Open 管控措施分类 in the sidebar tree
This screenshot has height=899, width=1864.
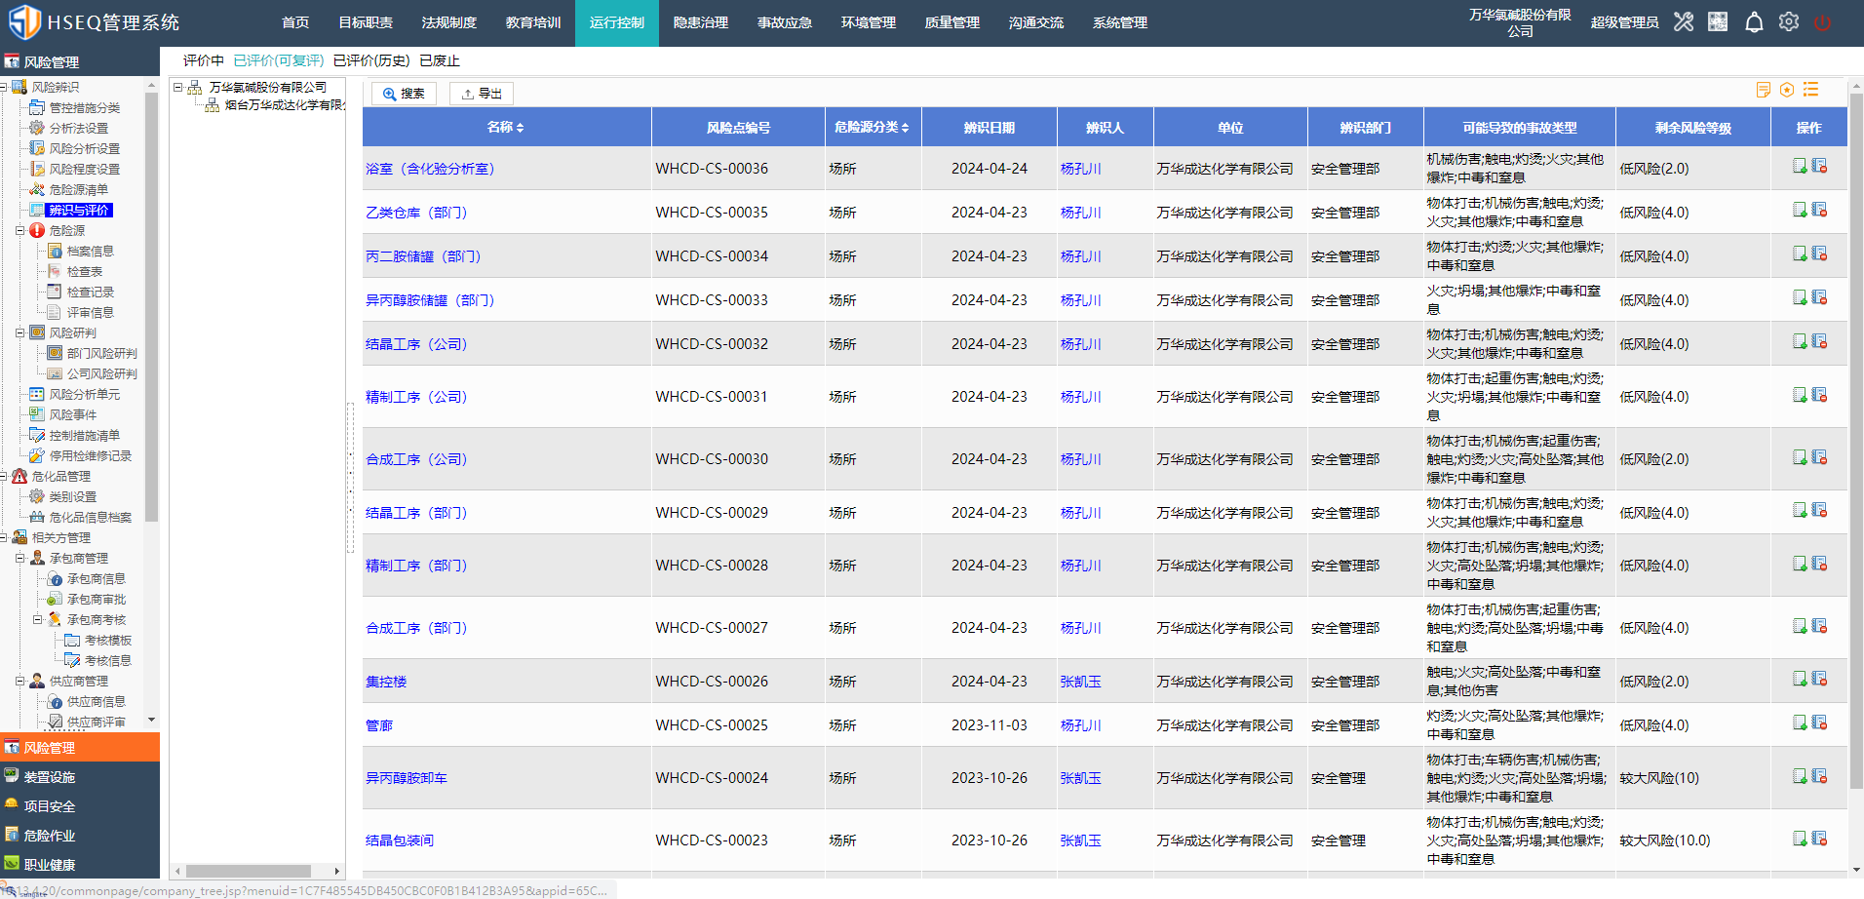84,108
